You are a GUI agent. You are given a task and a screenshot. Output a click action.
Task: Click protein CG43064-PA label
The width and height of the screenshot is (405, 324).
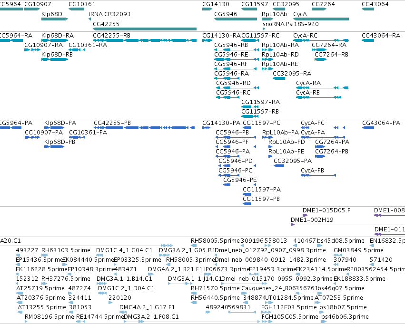381,123
